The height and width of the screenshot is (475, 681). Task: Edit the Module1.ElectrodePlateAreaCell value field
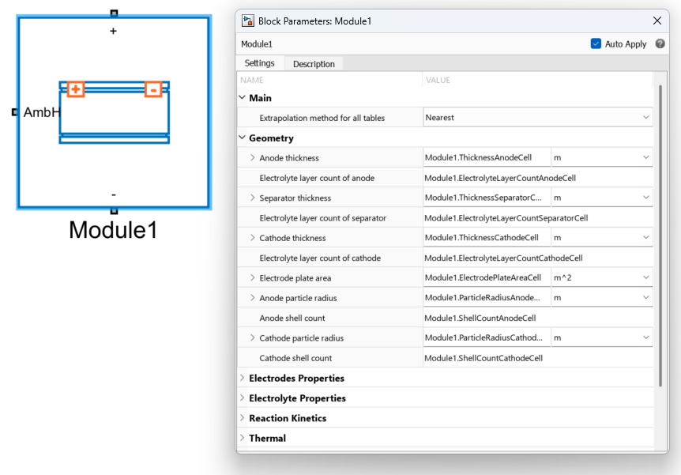coord(487,277)
